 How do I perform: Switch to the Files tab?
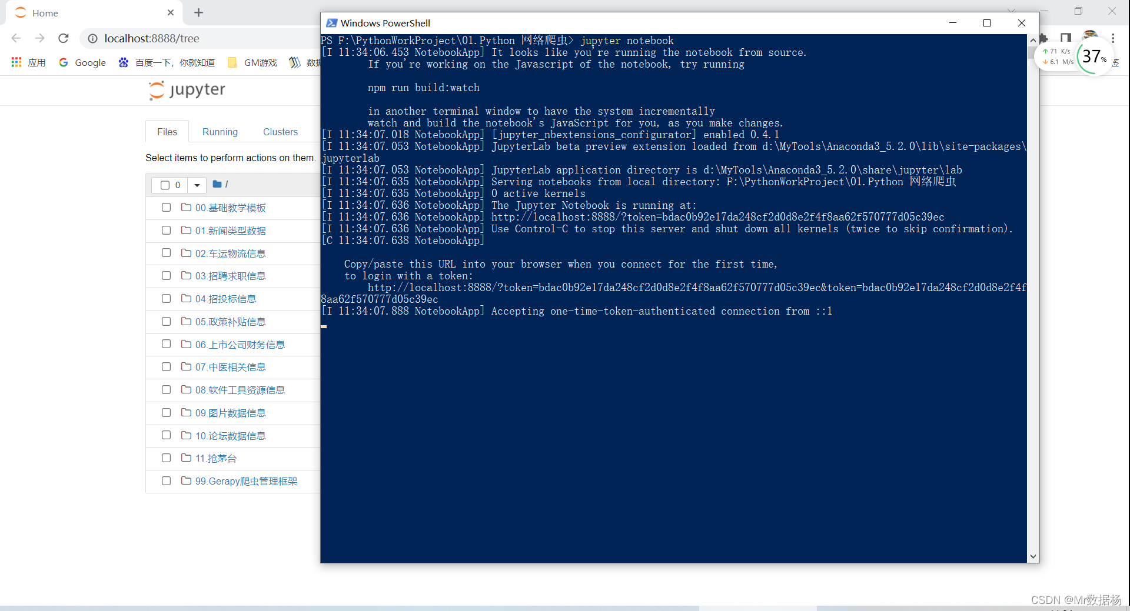[x=167, y=132]
